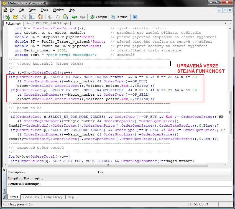
Task: Select the Errors tab in Toolbox
Action: (x=14, y=197)
